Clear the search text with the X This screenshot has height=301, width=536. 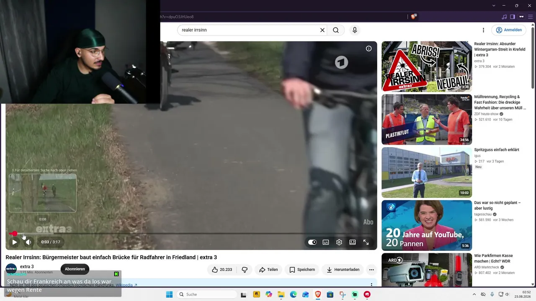click(x=322, y=30)
